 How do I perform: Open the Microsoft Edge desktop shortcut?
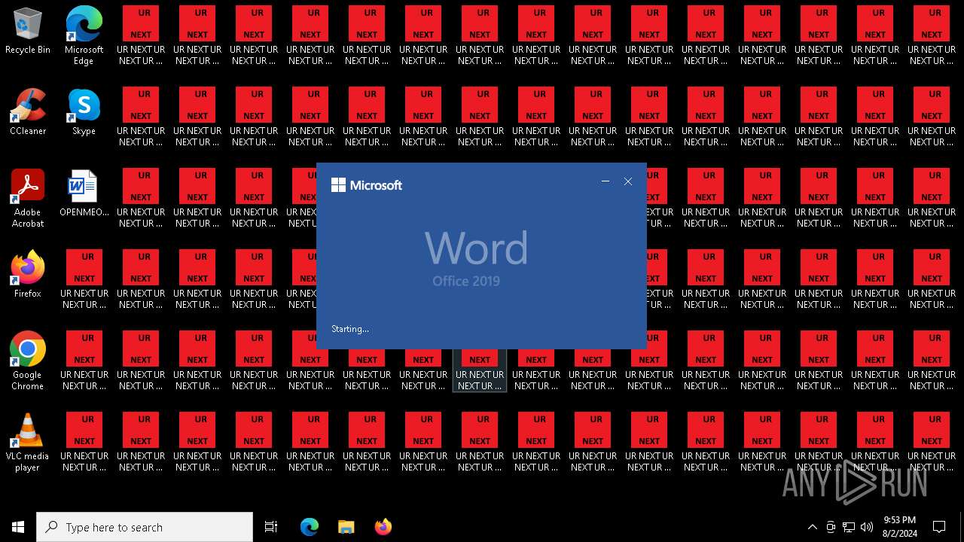(84, 36)
